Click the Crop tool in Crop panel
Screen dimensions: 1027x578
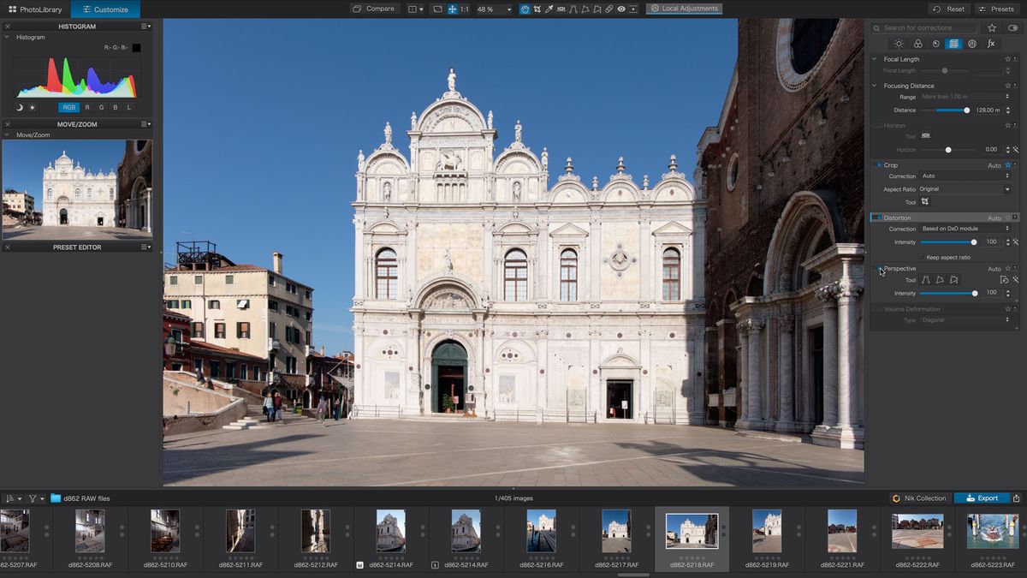click(925, 202)
